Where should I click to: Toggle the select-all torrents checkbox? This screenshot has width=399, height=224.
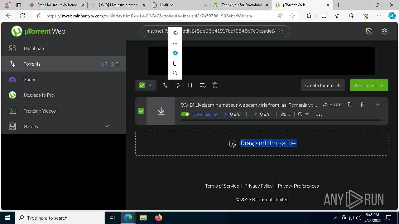142,85
